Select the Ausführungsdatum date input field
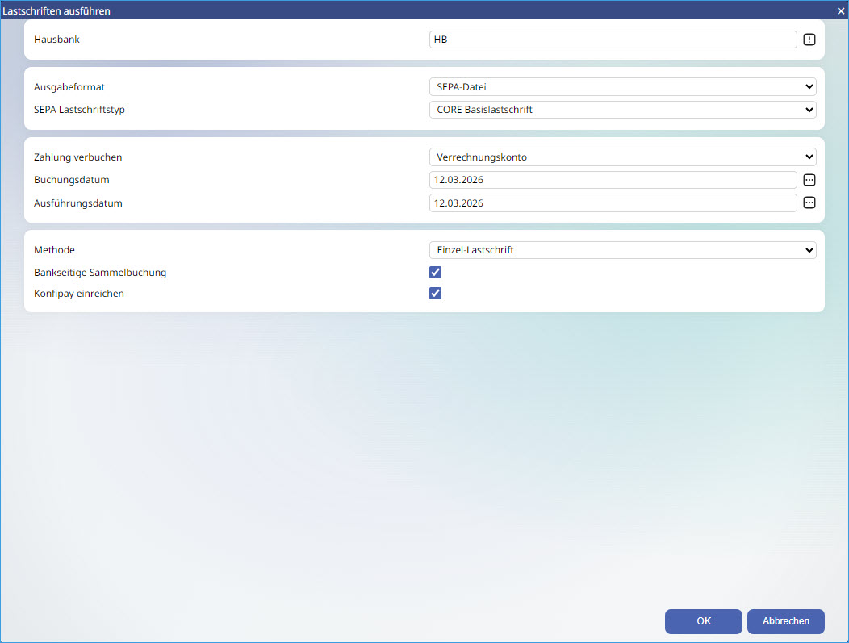 tap(613, 203)
